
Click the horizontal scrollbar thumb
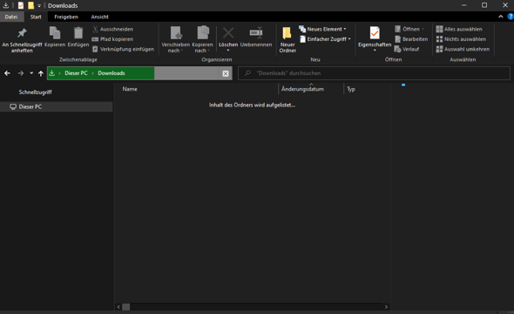(126, 307)
